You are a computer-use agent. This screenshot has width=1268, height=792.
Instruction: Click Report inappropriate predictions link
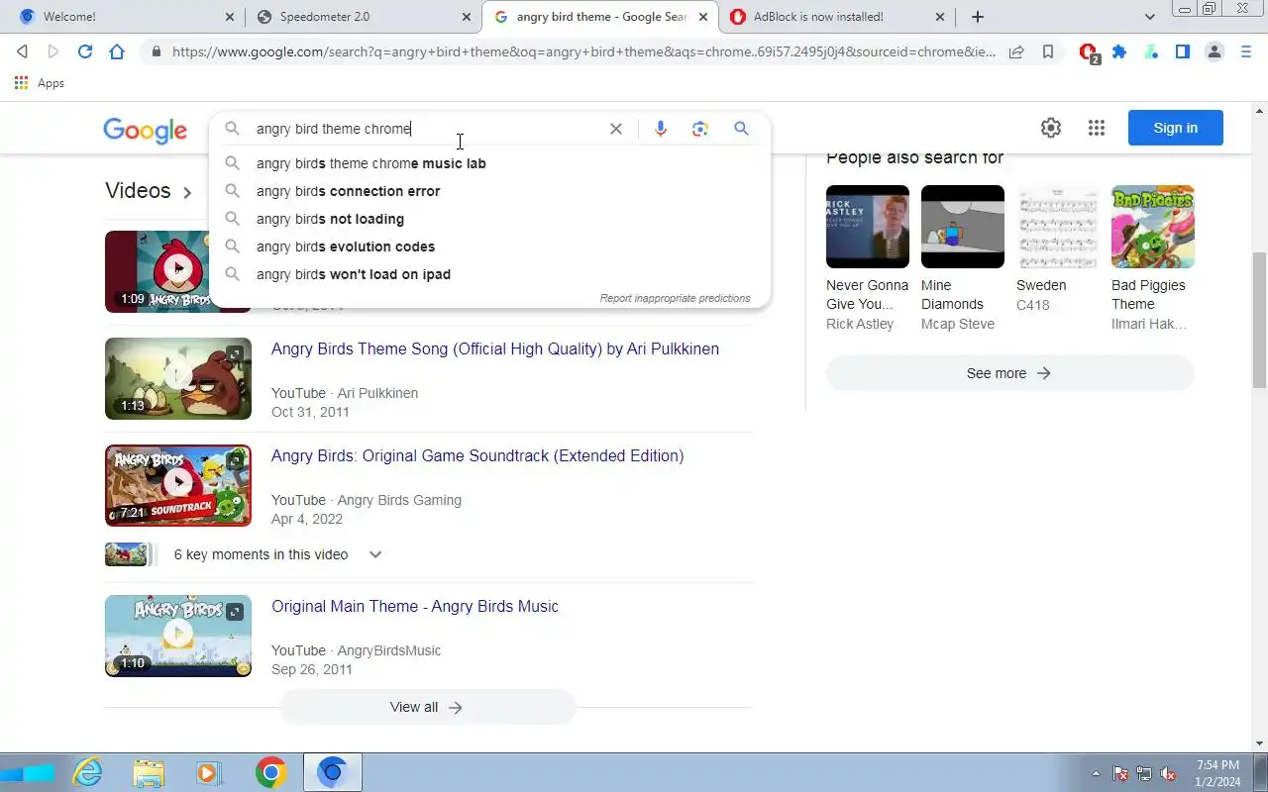pyautogui.click(x=675, y=298)
